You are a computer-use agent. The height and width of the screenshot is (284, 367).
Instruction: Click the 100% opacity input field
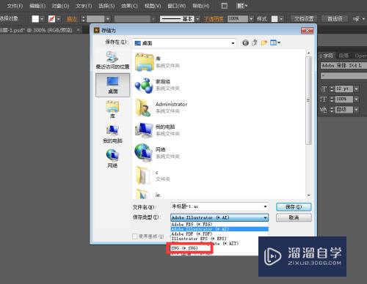tap(238, 19)
